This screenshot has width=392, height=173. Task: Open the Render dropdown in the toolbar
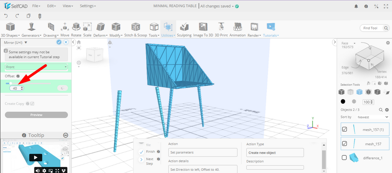pos(253,30)
